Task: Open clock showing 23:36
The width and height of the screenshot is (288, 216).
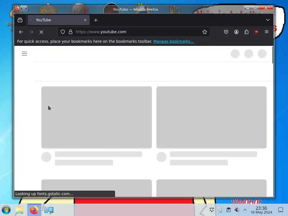Action: [261, 210]
